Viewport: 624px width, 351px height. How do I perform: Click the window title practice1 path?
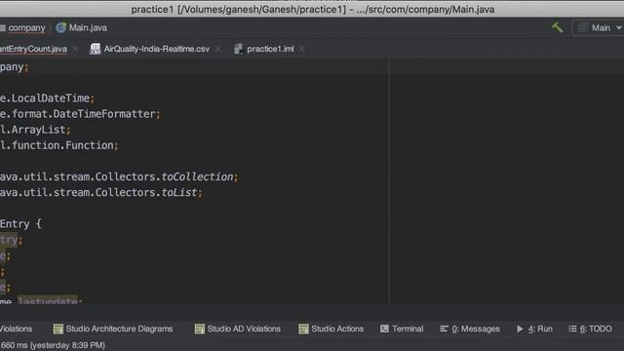pyautogui.click(x=313, y=9)
